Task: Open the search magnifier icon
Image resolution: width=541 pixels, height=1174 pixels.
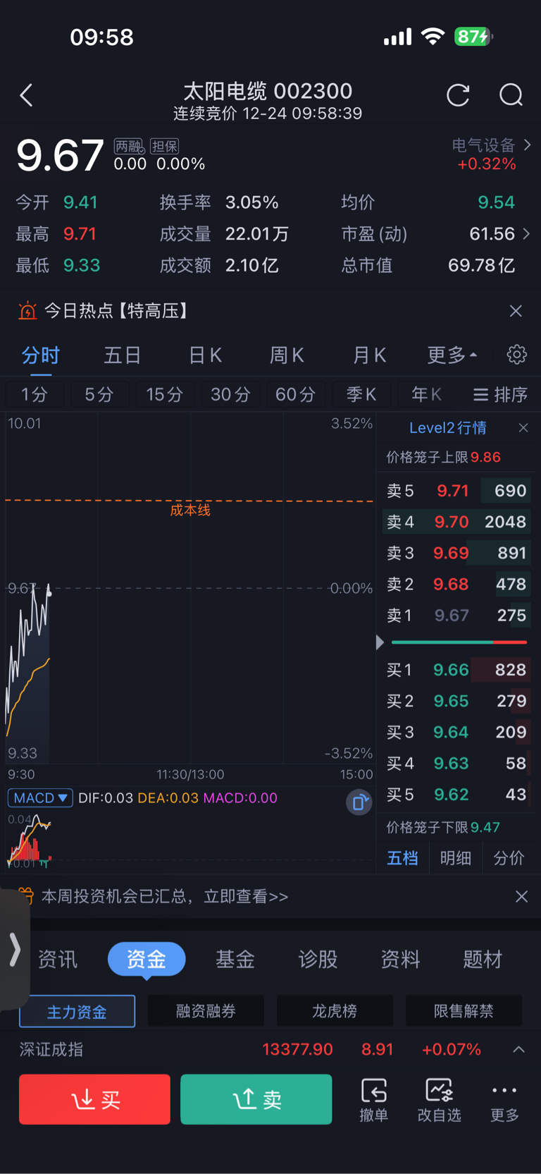Action: 511,95
